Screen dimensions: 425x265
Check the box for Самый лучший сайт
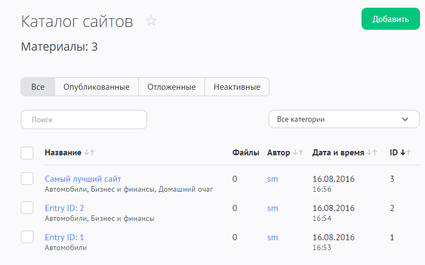(x=27, y=179)
